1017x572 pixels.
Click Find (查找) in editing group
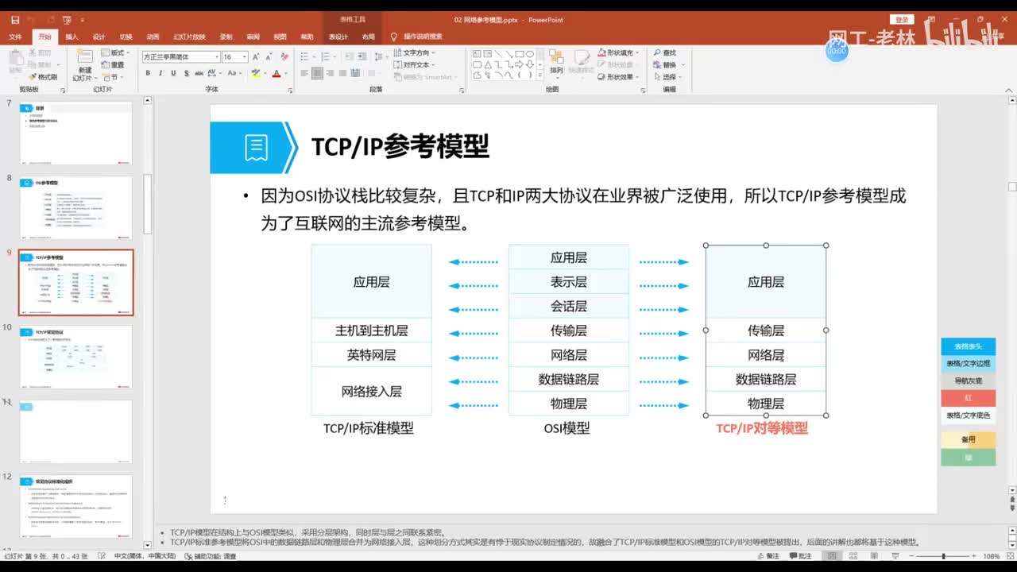665,53
